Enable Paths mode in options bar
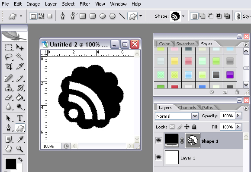The height and width of the screenshot is (172, 251). tap(42, 16)
